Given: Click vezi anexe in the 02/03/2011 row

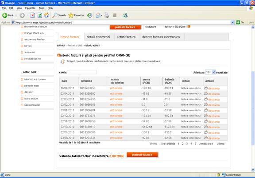Looking at the screenshot, I should (116, 99).
